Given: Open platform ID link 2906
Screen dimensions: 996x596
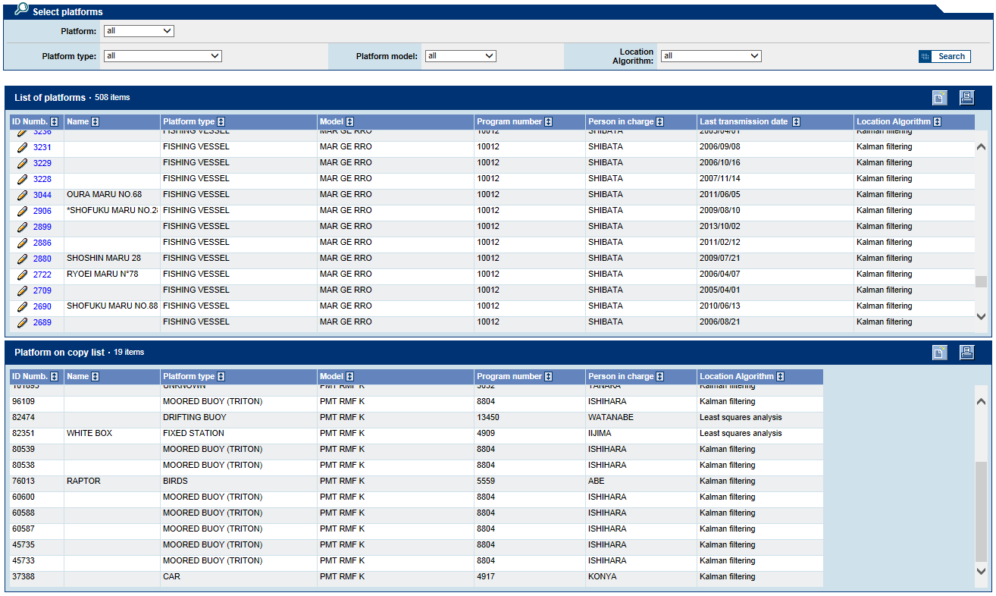Looking at the screenshot, I should pyautogui.click(x=42, y=211).
